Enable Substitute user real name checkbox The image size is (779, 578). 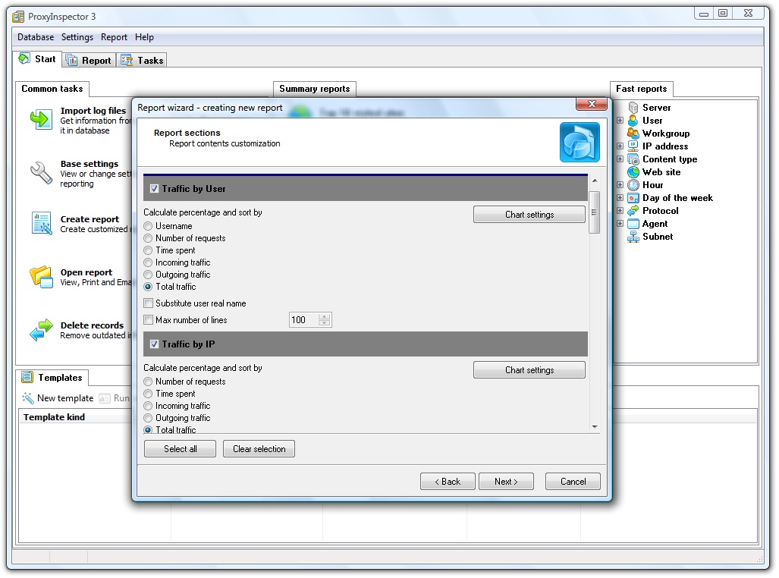(148, 303)
